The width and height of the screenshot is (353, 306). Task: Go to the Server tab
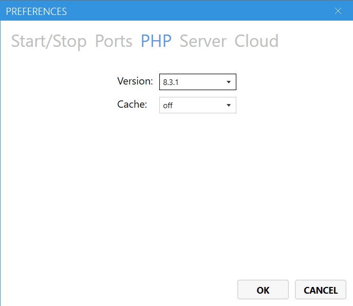click(203, 41)
